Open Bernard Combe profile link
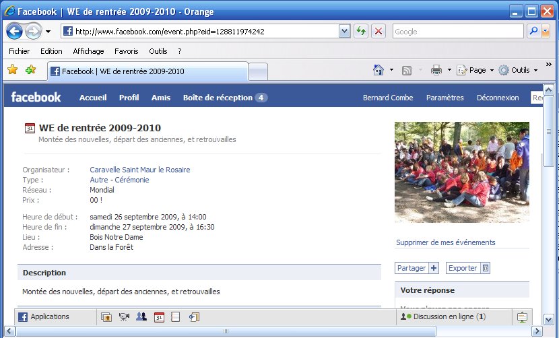The width and height of the screenshot is (559, 338). click(x=388, y=98)
